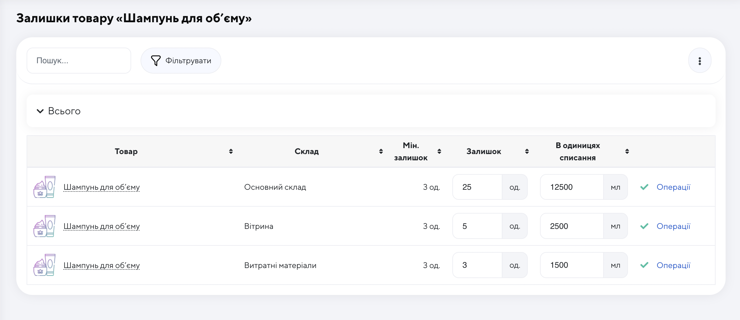This screenshot has width=740, height=320.
Task: Open Операції for Основний склад row
Action: point(673,187)
